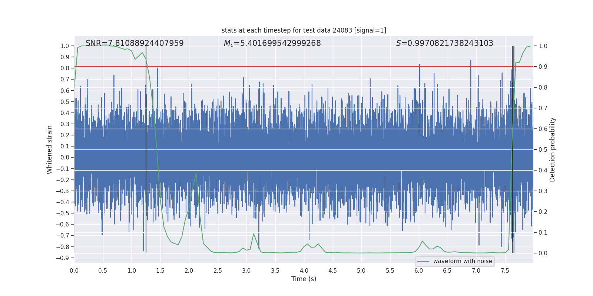This screenshot has height=296, width=593.
Task: Click the "waveform with noise" legend label
Action: pos(462,261)
